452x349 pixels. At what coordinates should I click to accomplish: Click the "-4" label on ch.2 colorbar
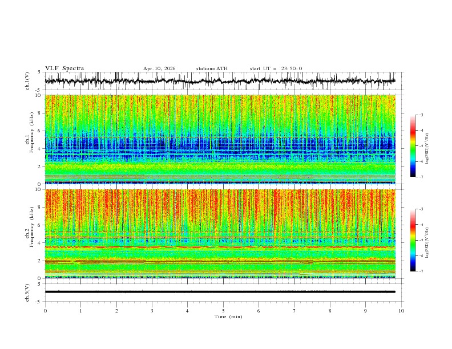421,225
